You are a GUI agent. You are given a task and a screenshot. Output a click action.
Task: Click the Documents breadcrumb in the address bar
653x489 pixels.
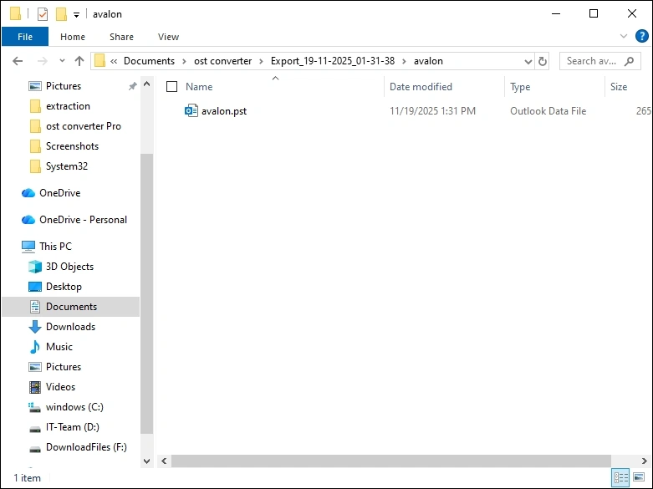pos(149,61)
